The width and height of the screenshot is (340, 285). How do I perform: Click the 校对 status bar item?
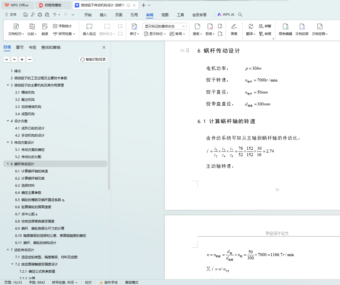click(x=88, y=282)
